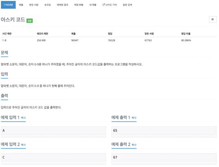
Task: Click the star favorite icon
Action: pos(213,19)
